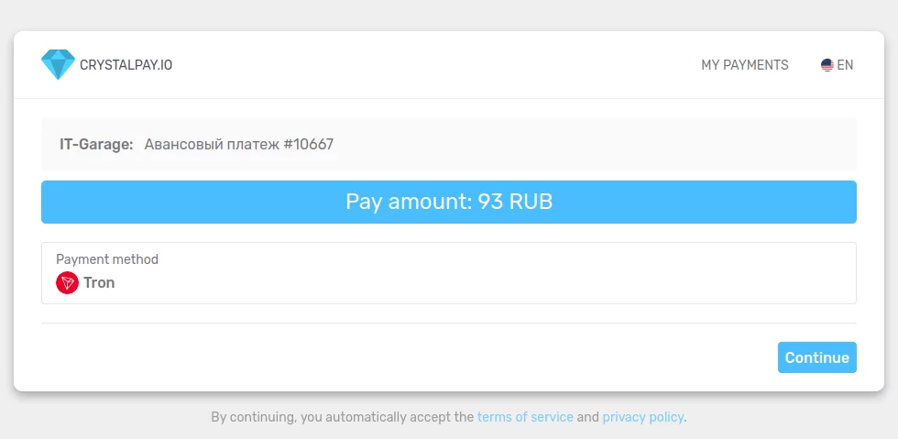Screen dimensions: 898x439
Task: Click the IT-Garage merchant label
Action: click(x=96, y=144)
